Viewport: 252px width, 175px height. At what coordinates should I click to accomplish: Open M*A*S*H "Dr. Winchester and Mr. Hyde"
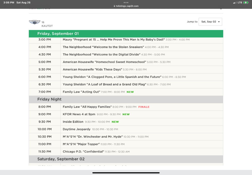[93, 137]
